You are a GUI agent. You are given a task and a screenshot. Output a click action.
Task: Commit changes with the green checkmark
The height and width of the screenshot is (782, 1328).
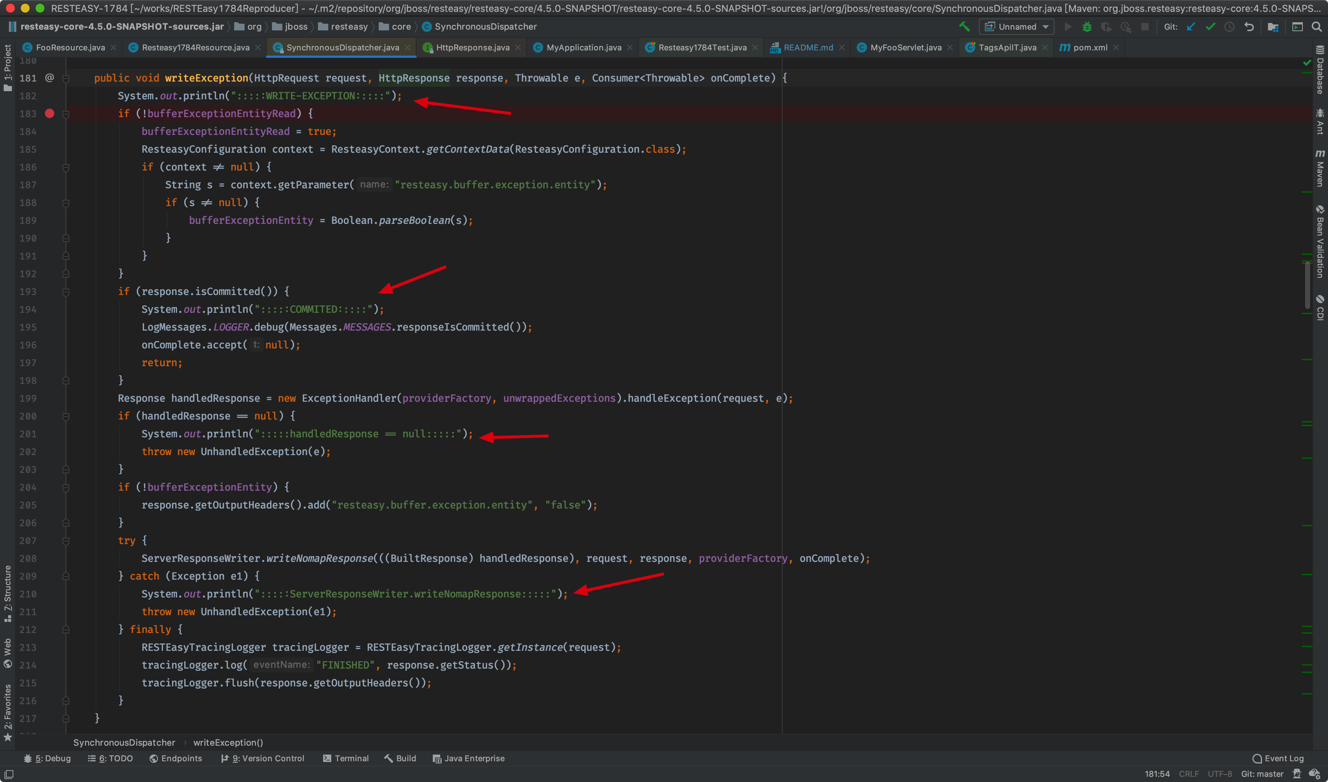coord(1211,26)
